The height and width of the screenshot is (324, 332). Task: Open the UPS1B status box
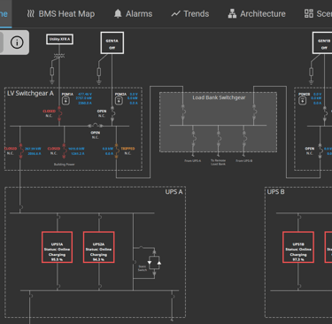pyautogui.click(x=298, y=247)
